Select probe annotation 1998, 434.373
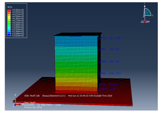This screenshot has width=162, height=113. click(x=110, y=73)
